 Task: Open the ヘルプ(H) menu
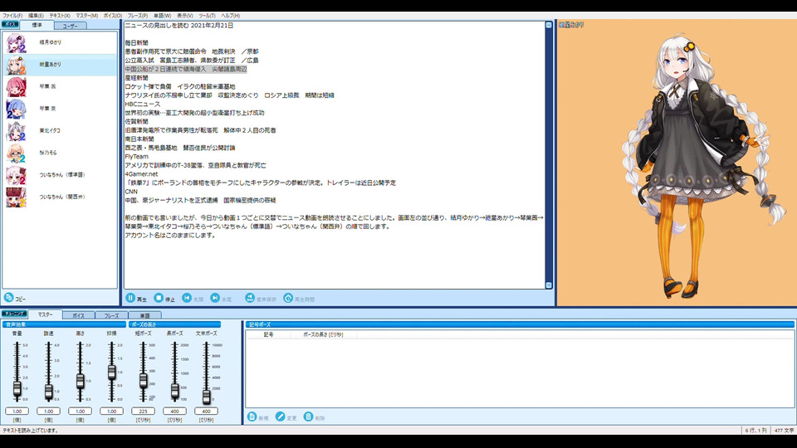[230, 16]
